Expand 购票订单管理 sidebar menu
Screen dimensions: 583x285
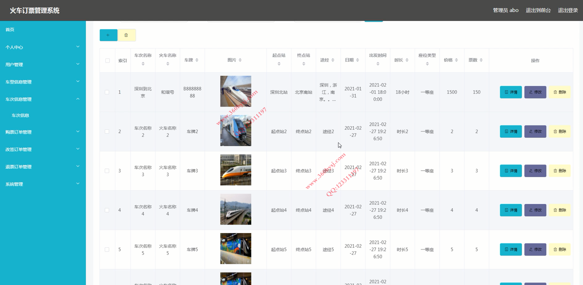pos(43,132)
